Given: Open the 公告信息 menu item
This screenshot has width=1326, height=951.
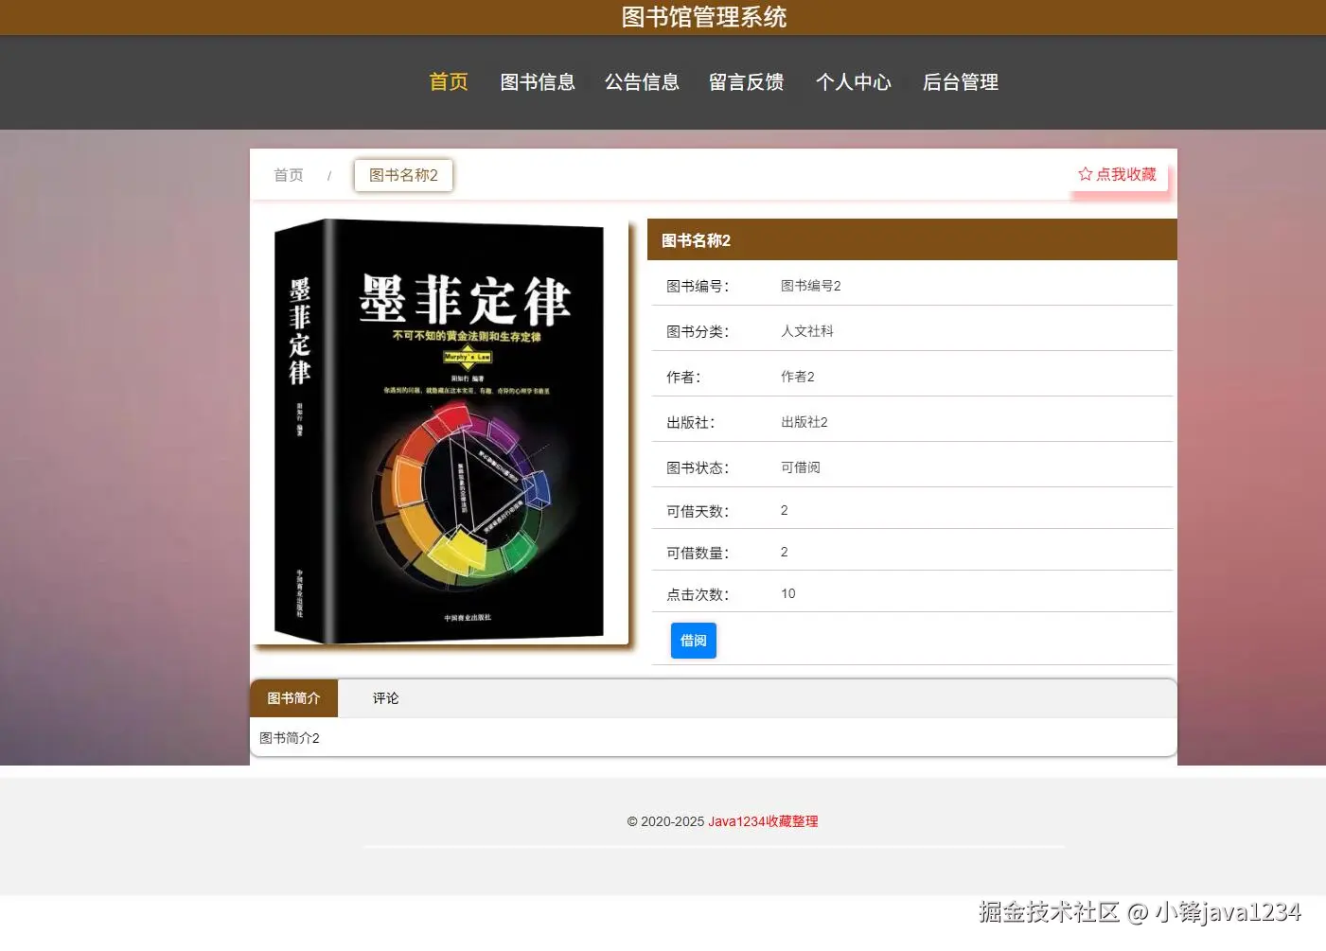Looking at the screenshot, I should click(x=643, y=82).
